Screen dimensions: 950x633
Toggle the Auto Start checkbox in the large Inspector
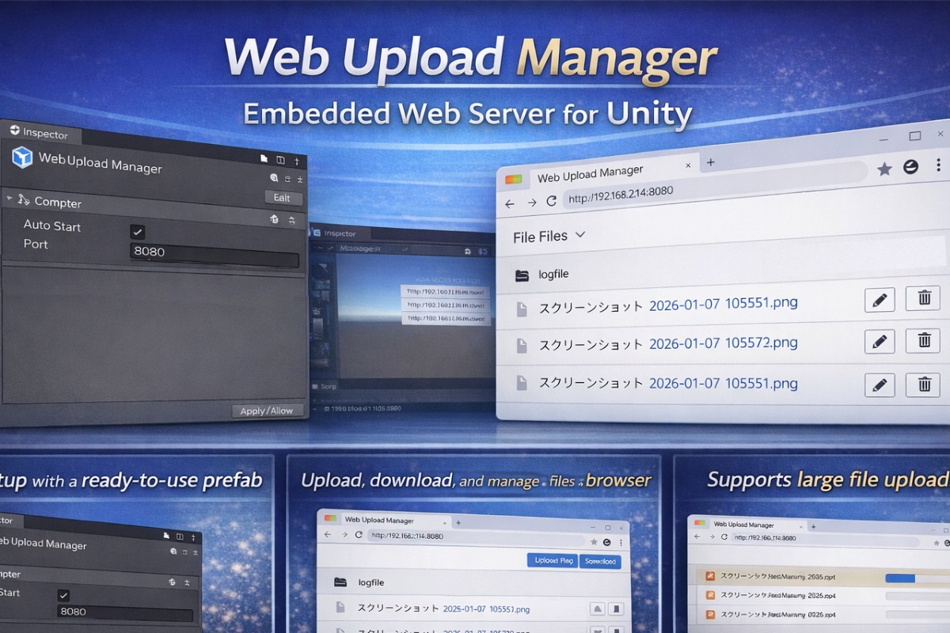(x=138, y=232)
